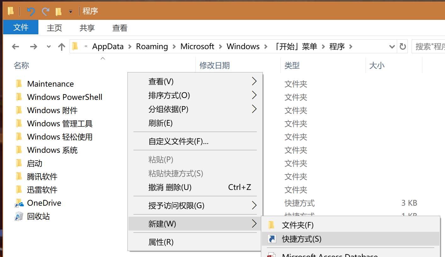Click the 新建(W) context menu item
Image resolution: width=445 pixels, height=257 pixels.
(x=195, y=224)
